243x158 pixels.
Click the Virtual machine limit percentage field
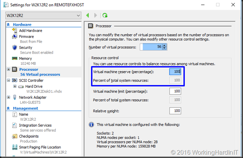[175, 91]
